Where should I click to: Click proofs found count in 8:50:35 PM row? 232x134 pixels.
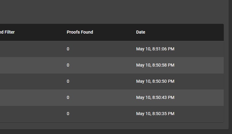(x=68, y=114)
